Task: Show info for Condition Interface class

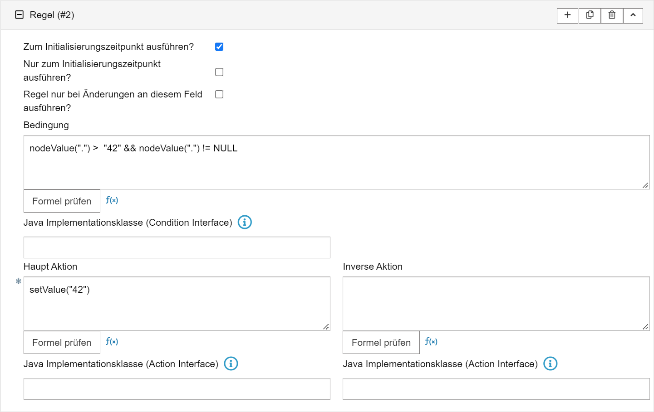Action: pyautogui.click(x=245, y=222)
